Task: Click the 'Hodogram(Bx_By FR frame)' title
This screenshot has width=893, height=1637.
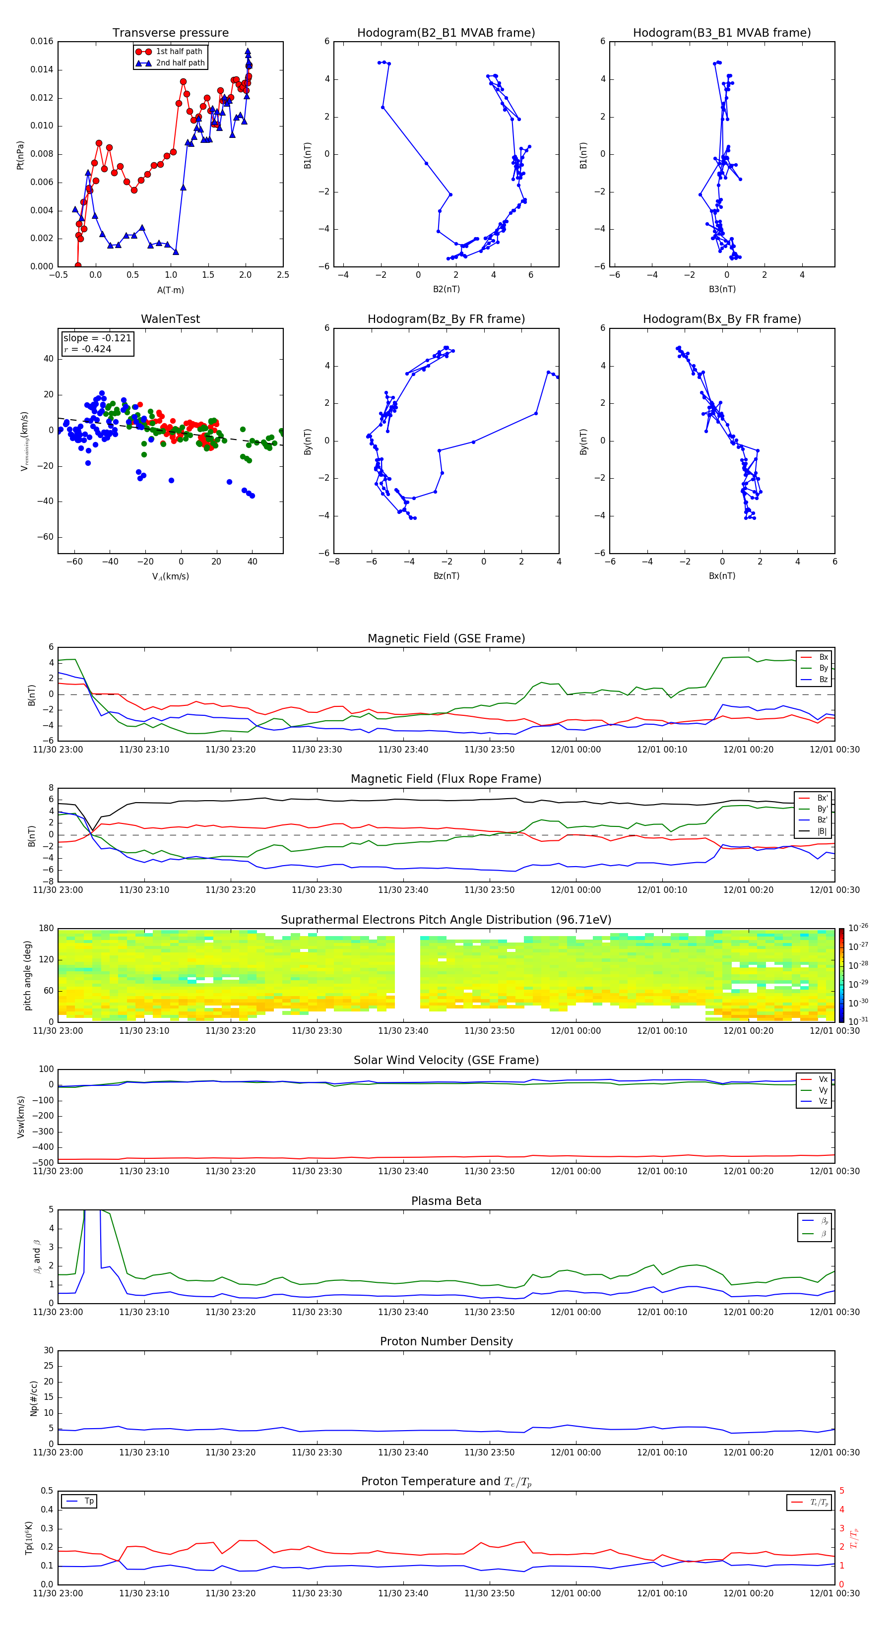Action: pyautogui.click(x=722, y=319)
